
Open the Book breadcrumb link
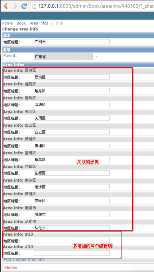(x=21, y=23)
